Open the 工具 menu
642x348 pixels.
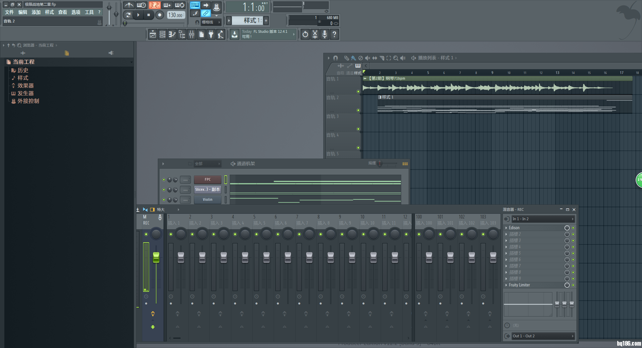click(x=89, y=12)
